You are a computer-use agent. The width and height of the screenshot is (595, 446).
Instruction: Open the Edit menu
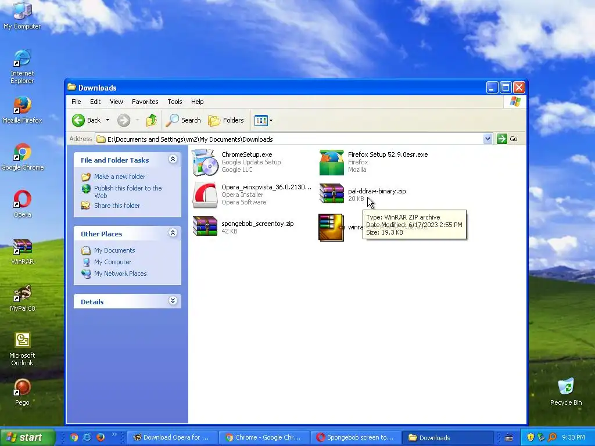(x=95, y=102)
